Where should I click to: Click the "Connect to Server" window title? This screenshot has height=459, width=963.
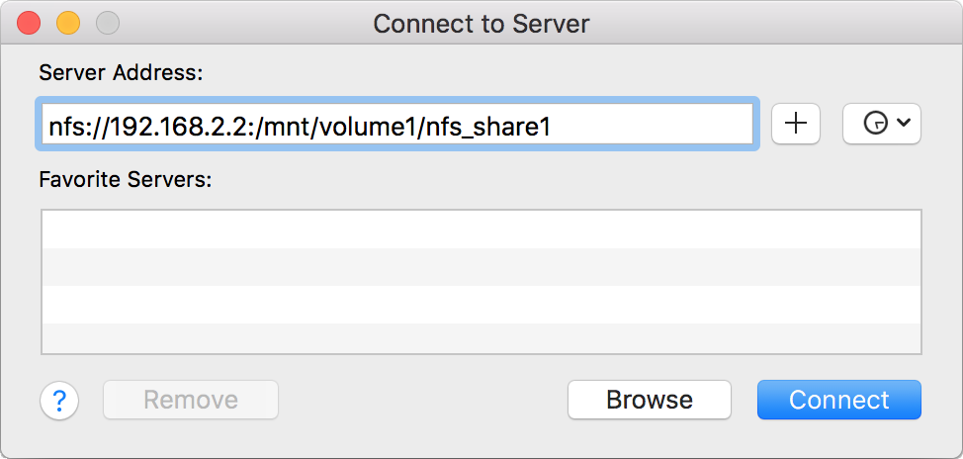(x=481, y=23)
